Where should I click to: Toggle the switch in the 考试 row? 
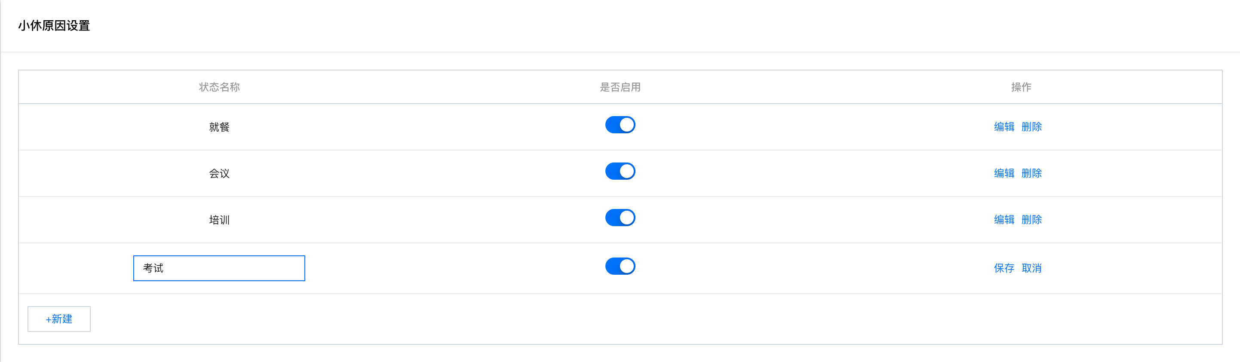point(620,266)
